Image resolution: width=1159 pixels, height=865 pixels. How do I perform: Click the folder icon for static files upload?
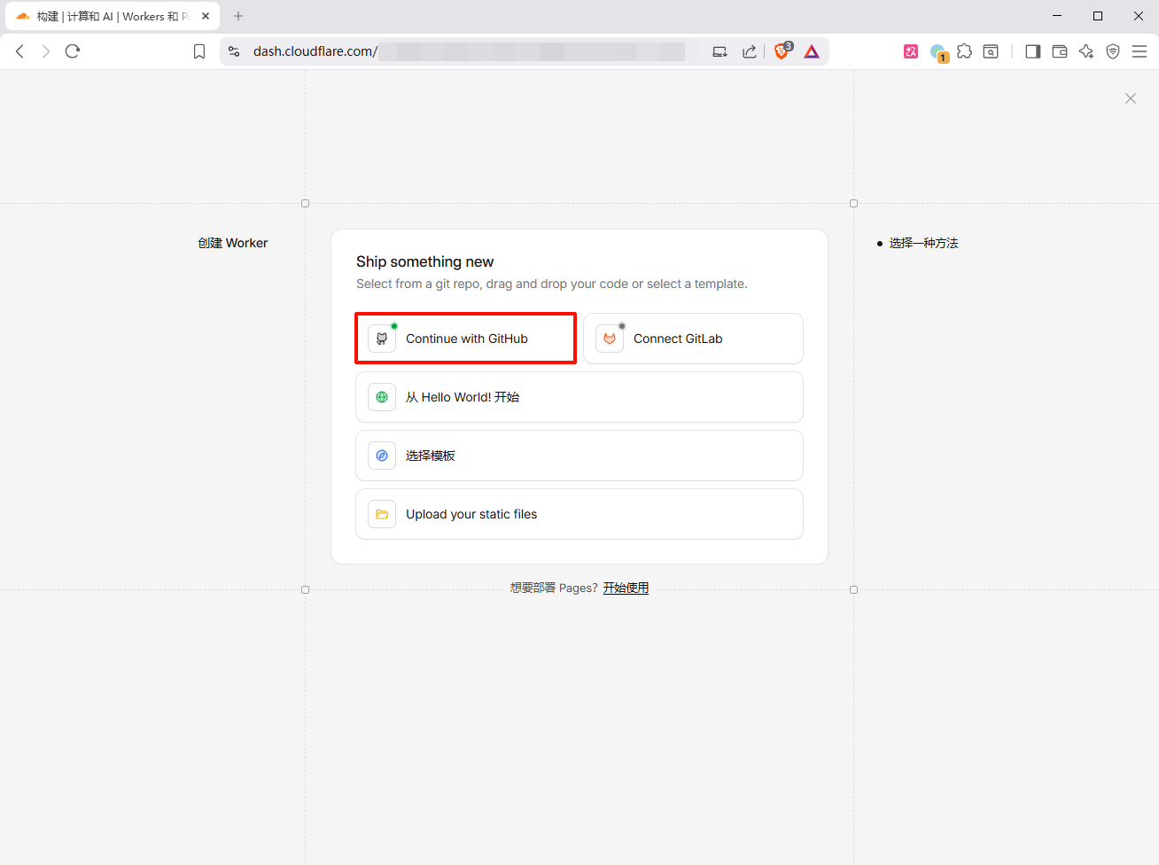tap(382, 514)
